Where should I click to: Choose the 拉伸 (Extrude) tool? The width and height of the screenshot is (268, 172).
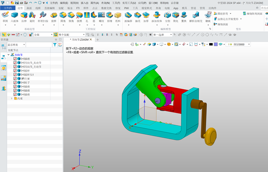24,17
